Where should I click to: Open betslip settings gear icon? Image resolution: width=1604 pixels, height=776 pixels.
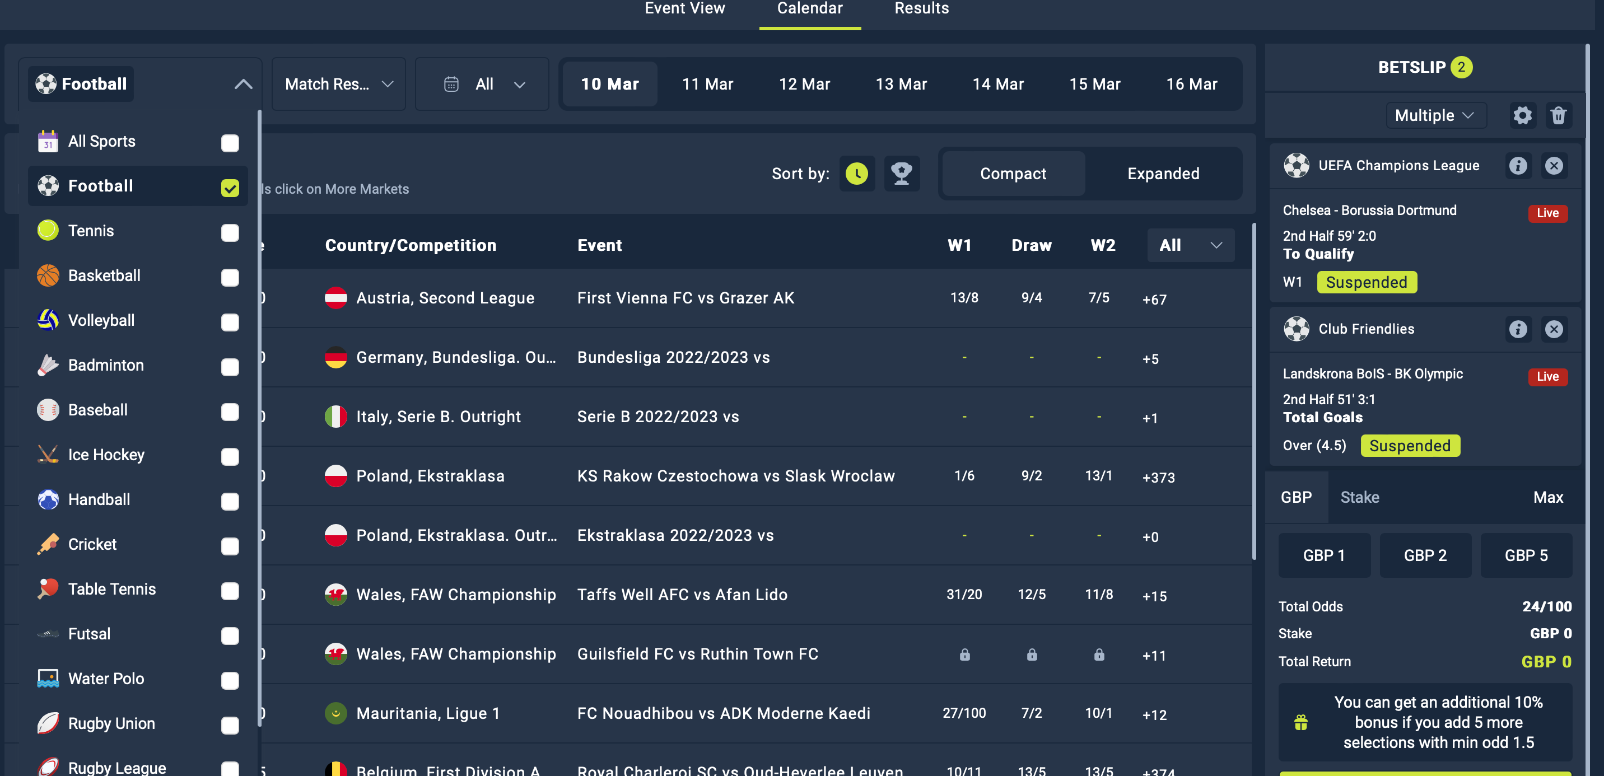click(x=1522, y=116)
